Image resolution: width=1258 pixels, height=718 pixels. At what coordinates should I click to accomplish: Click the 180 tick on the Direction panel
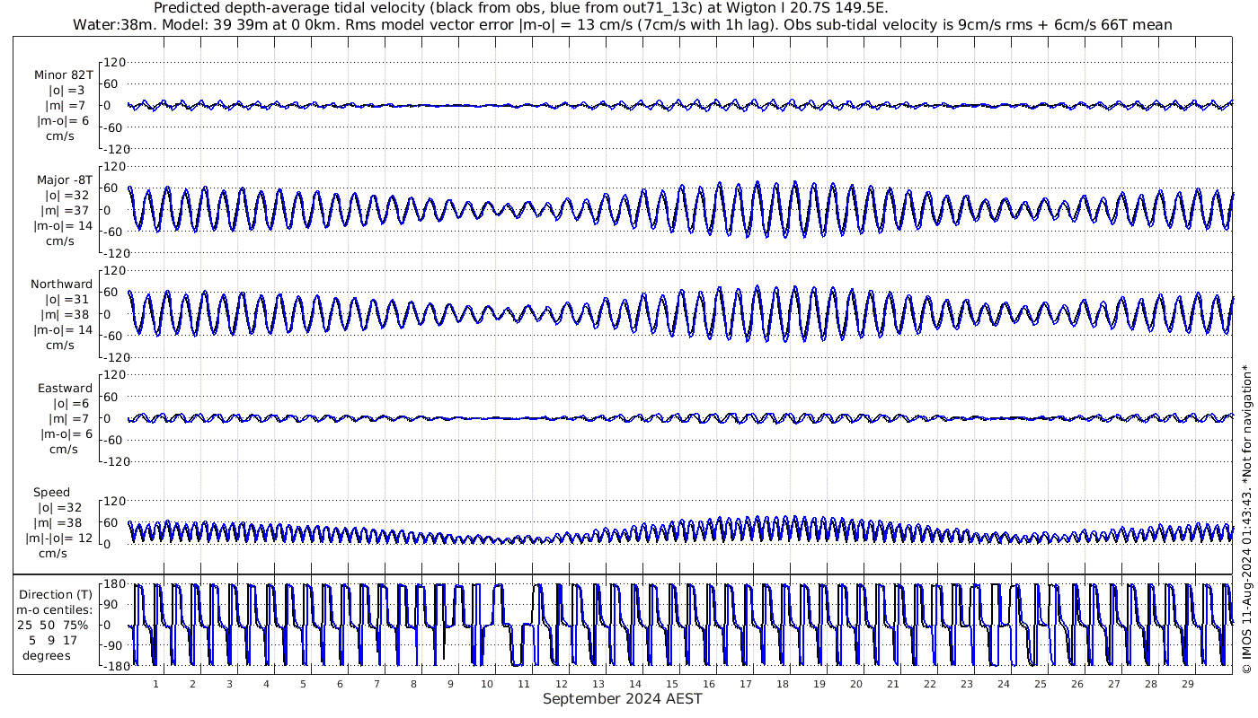[x=113, y=585]
